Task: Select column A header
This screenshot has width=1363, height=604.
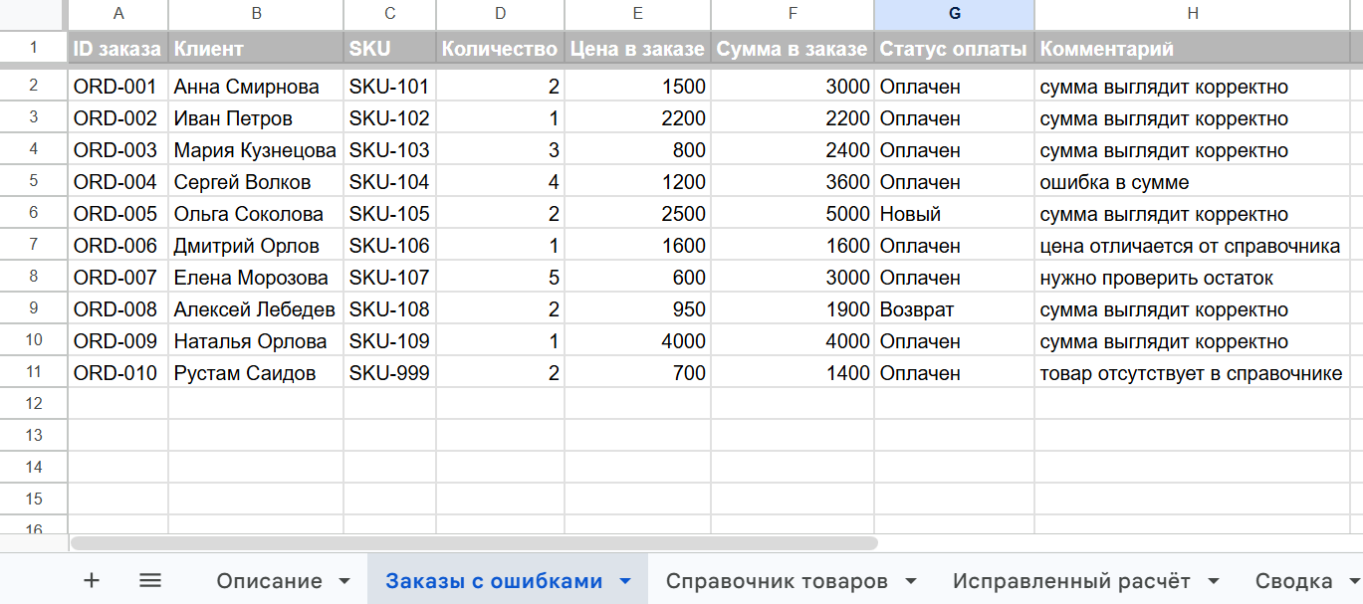Action: [x=118, y=14]
